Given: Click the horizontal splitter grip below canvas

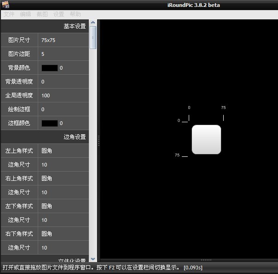Looking at the screenshot, I should pos(206,260).
